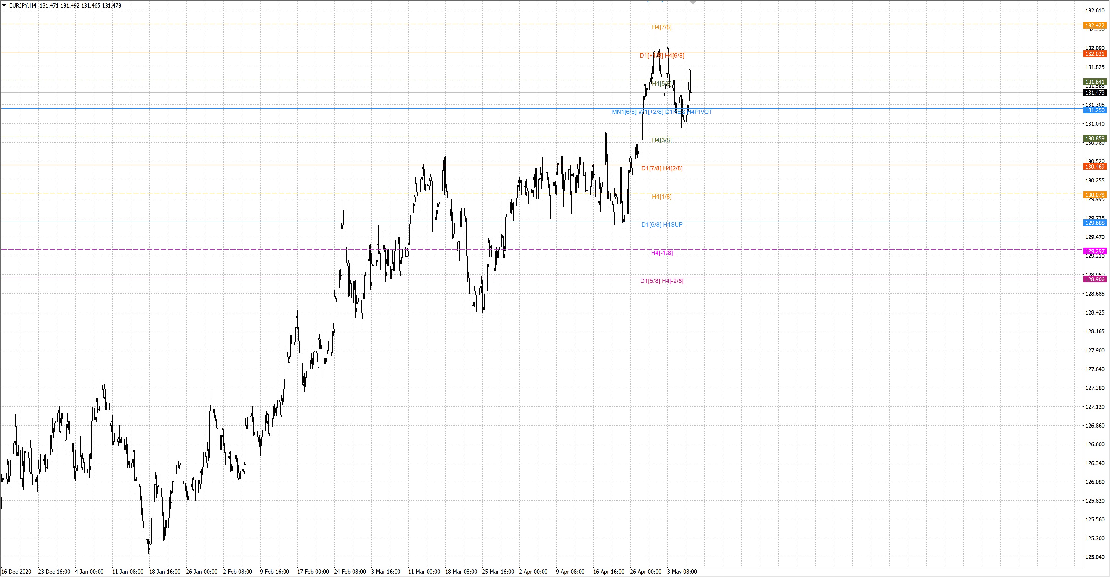Click the blue 131.250 price tag
The height and width of the screenshot is (577, 1110).
point(1094,110)
